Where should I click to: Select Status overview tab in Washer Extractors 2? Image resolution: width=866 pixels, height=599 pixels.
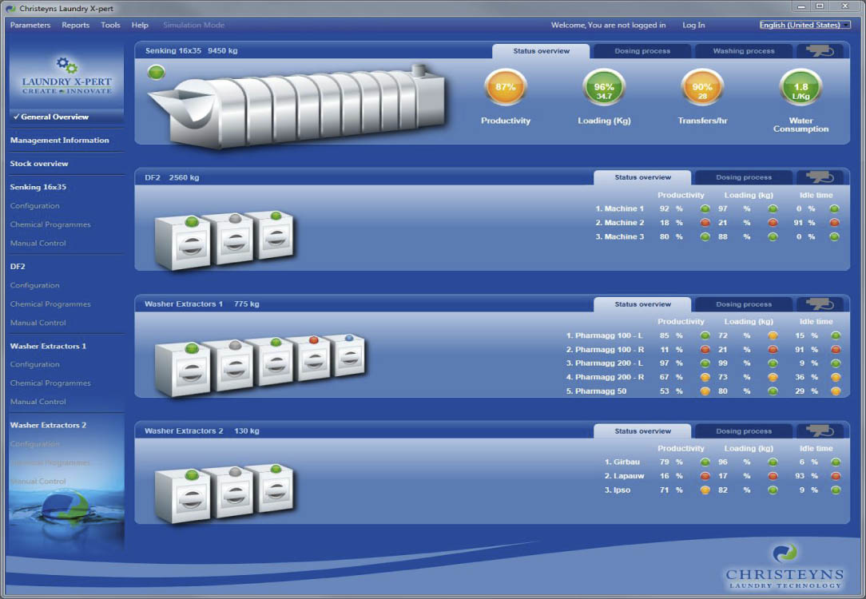click(x=642, y=431)
